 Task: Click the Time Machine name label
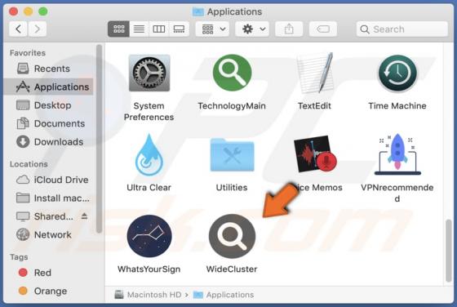click(397, 106)
